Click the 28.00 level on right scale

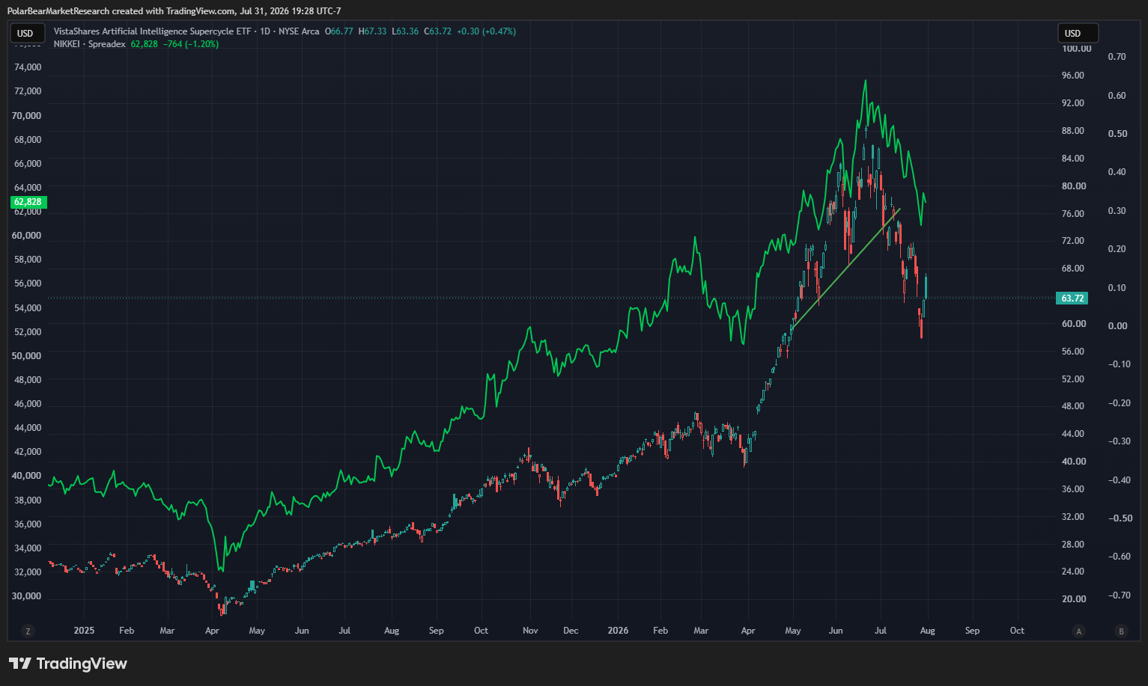click(x=1073, y=545)
